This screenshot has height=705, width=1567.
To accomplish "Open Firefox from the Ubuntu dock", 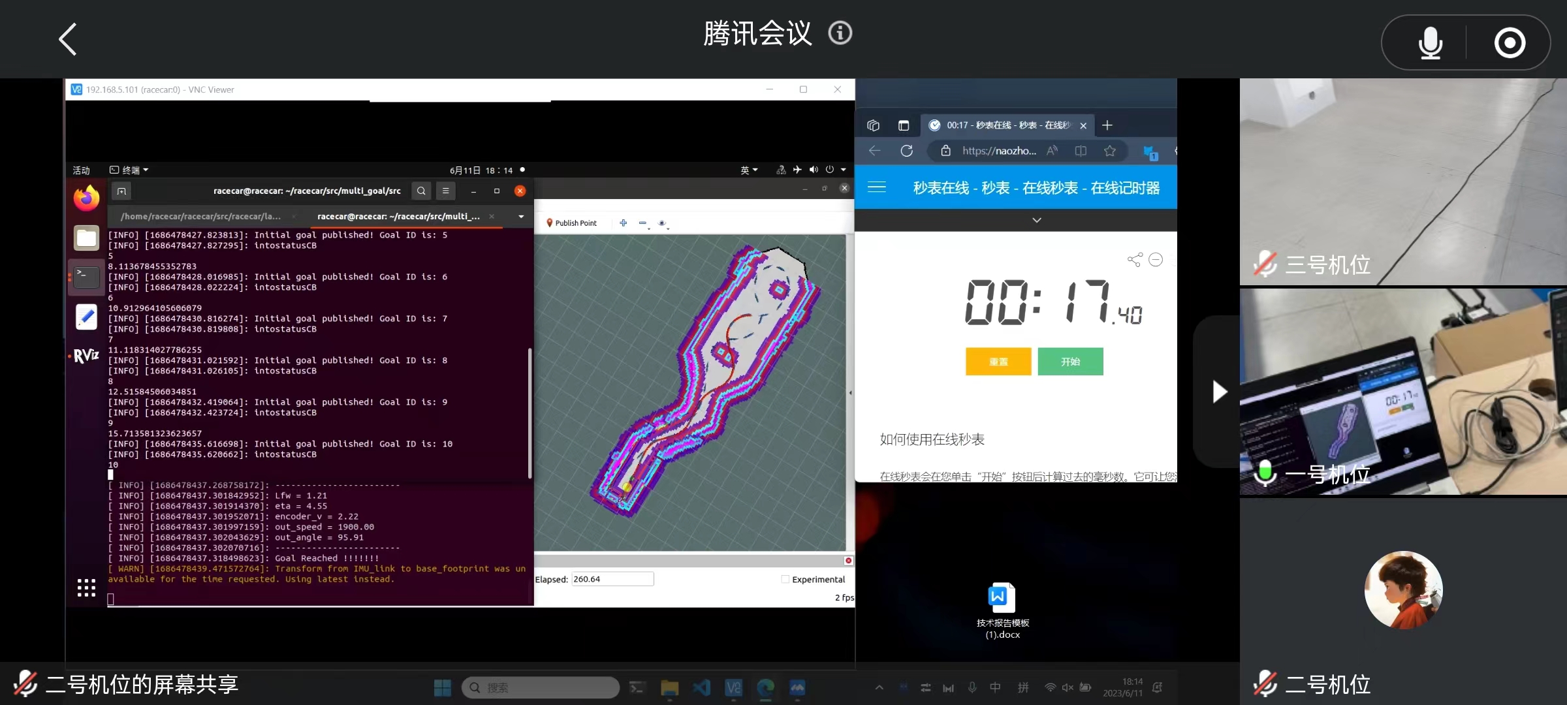I will [x=86, y=198].
